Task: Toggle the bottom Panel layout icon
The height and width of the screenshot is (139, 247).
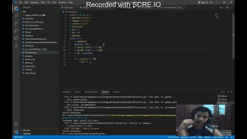Action: click(203, 2)
